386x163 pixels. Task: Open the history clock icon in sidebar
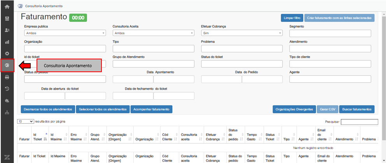pyautogui.click(x=7, y=89)
